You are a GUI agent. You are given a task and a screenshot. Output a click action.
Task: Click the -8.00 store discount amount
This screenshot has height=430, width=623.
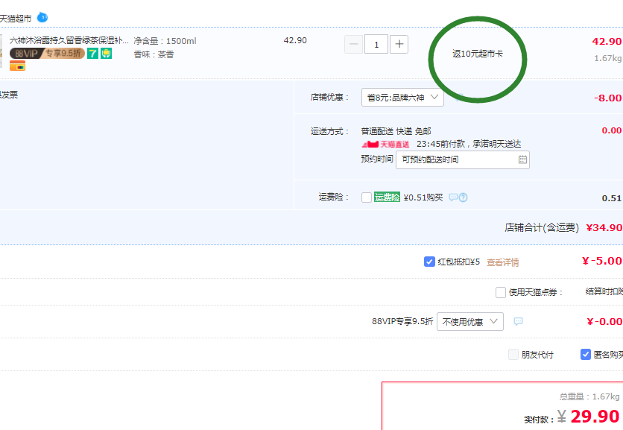[608, 98]
